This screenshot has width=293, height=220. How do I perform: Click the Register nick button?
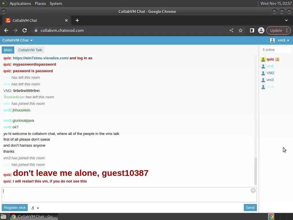tap(15, 207)
